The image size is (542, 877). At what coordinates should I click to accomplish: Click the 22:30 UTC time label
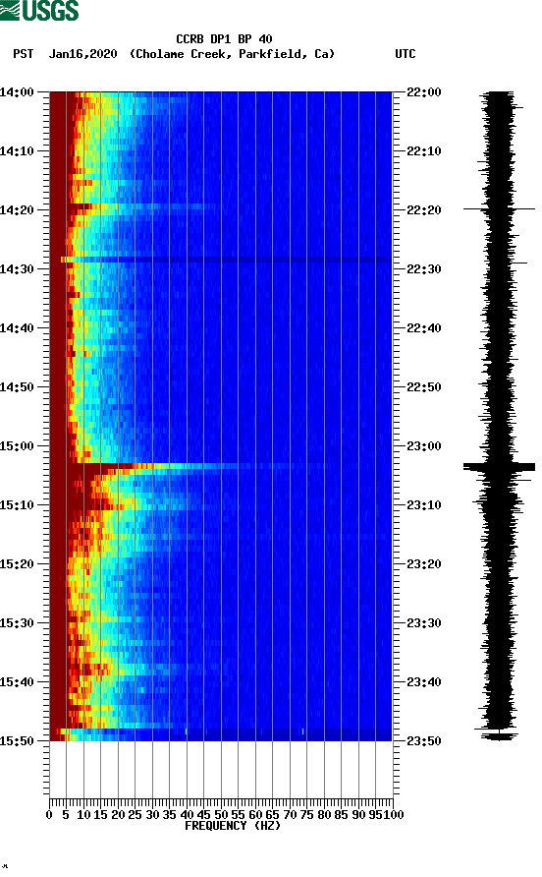(424, 269)
